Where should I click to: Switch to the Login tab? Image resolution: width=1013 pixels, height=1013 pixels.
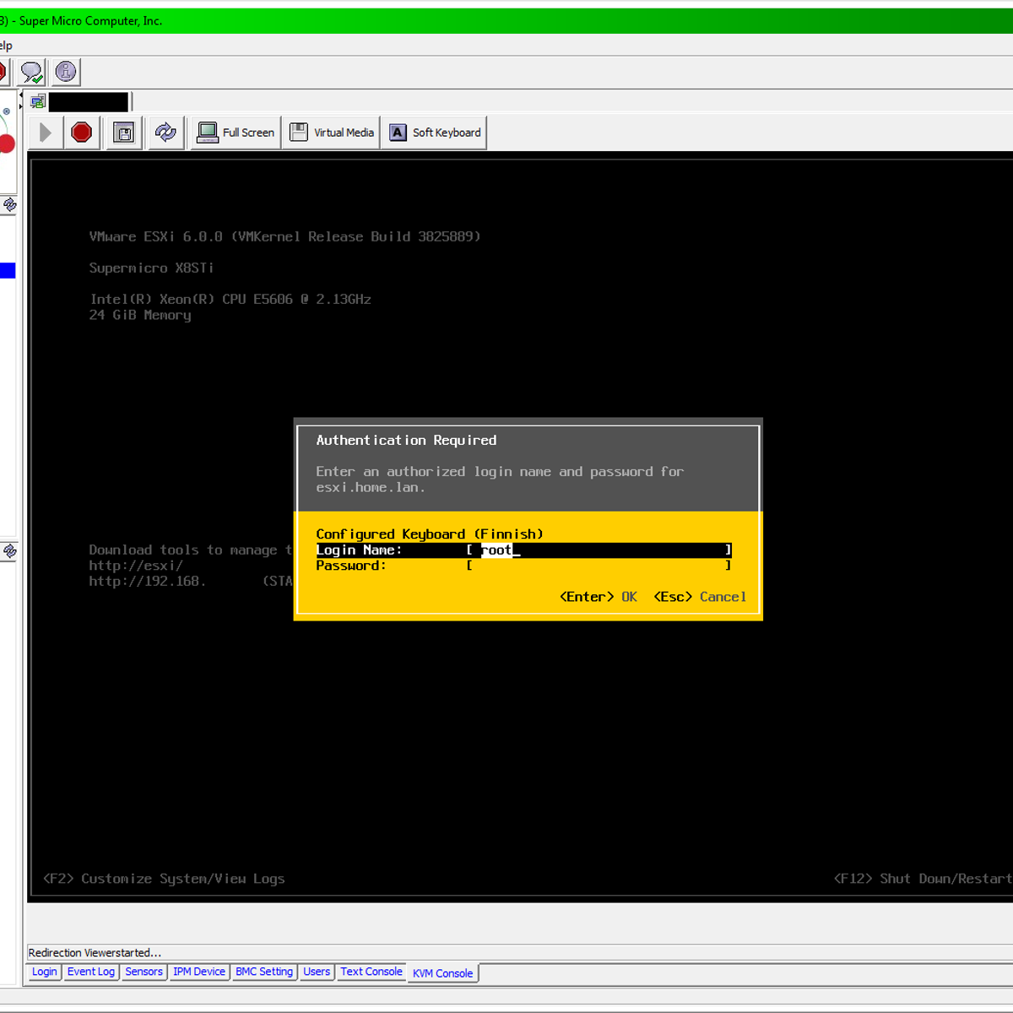point(44,972)
